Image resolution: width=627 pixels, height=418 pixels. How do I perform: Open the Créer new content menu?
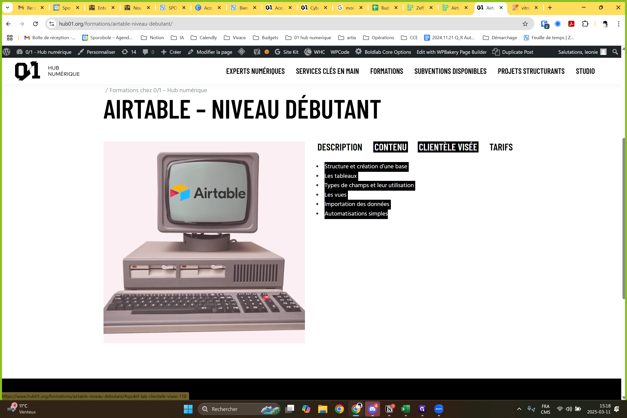point(171,52)
